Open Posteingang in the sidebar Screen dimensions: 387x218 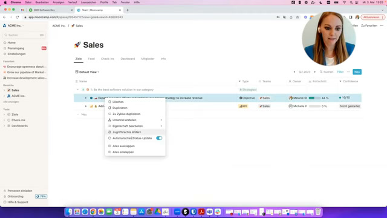pos(16,48)
